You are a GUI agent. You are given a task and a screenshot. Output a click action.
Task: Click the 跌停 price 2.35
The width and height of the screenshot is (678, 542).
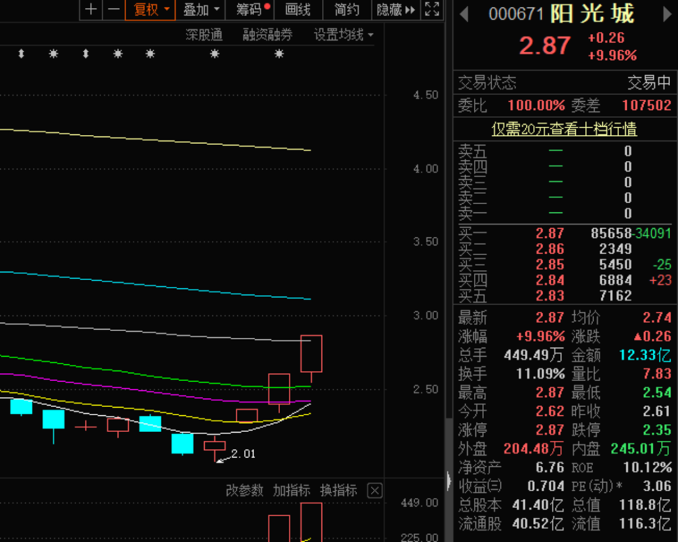[x=657, y=430]
